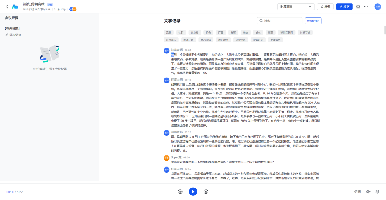Screen dimensions: 386x200
Task: Select the 关键信息 keyword tag
Action: pos(275,40)
